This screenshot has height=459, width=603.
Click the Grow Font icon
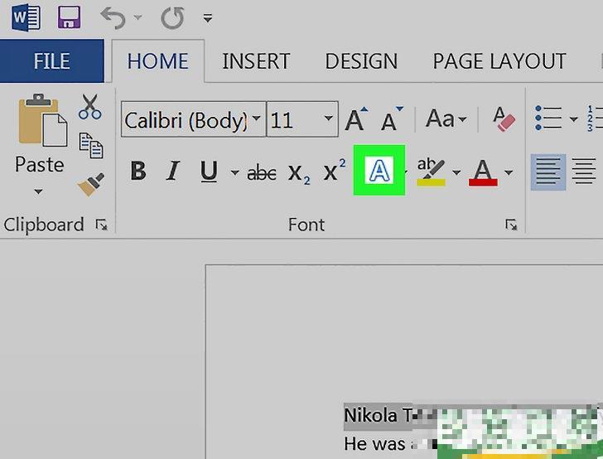click(x=355, y=120)
